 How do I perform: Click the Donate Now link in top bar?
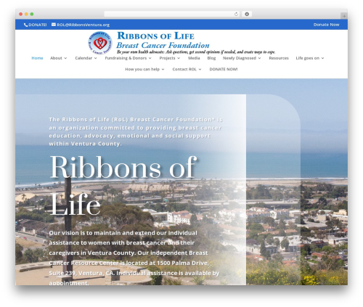click(326, 25)
